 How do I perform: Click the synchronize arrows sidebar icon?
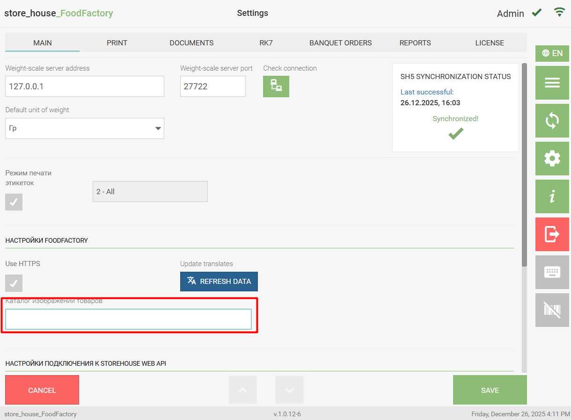coord(552,121)
